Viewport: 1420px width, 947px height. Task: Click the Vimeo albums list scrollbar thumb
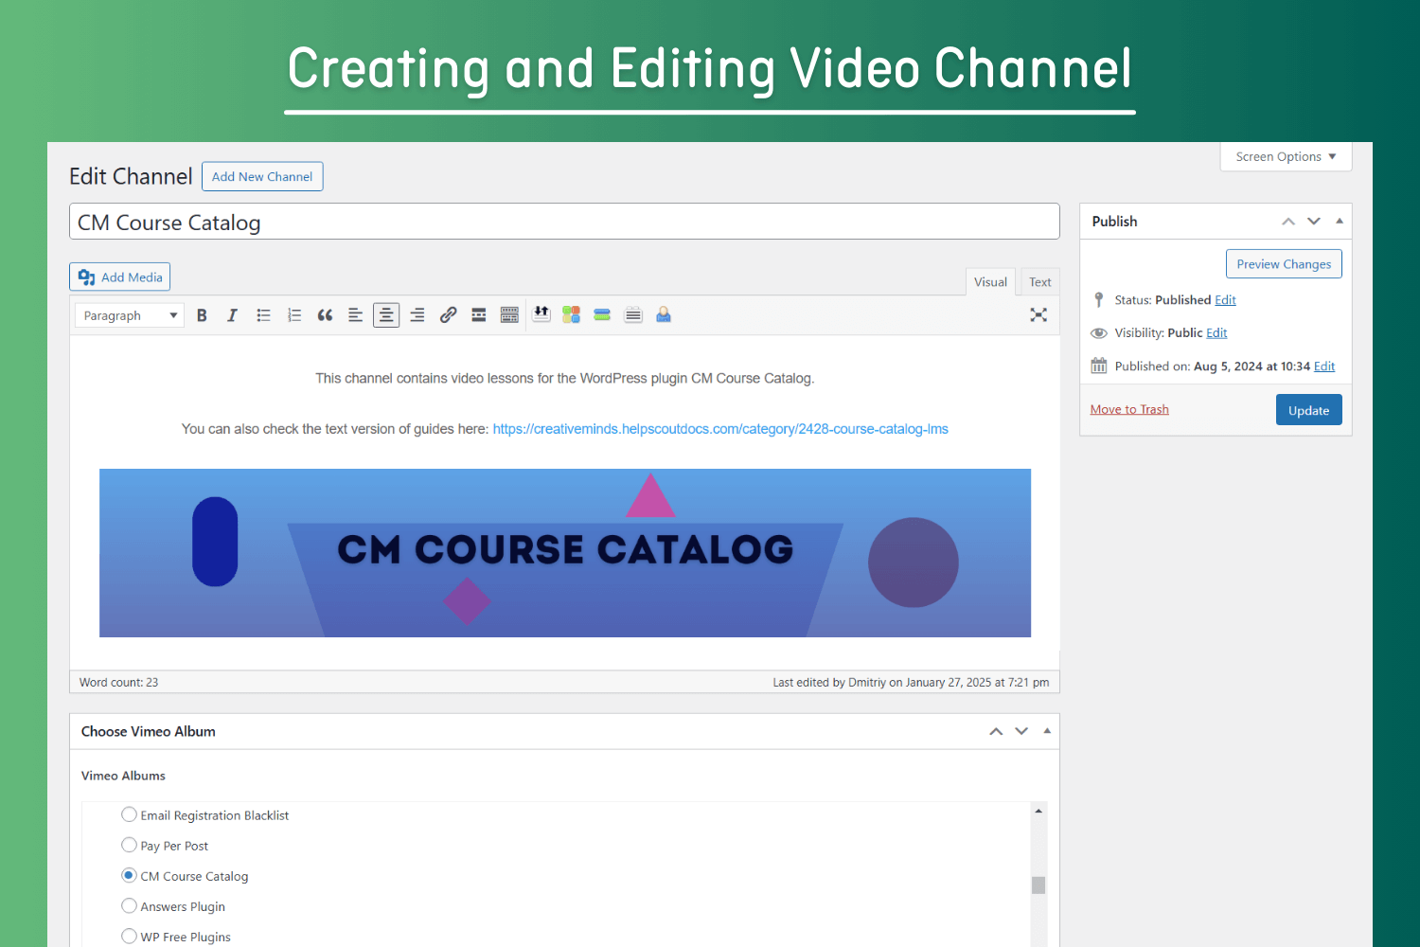tap(1038, 885)
